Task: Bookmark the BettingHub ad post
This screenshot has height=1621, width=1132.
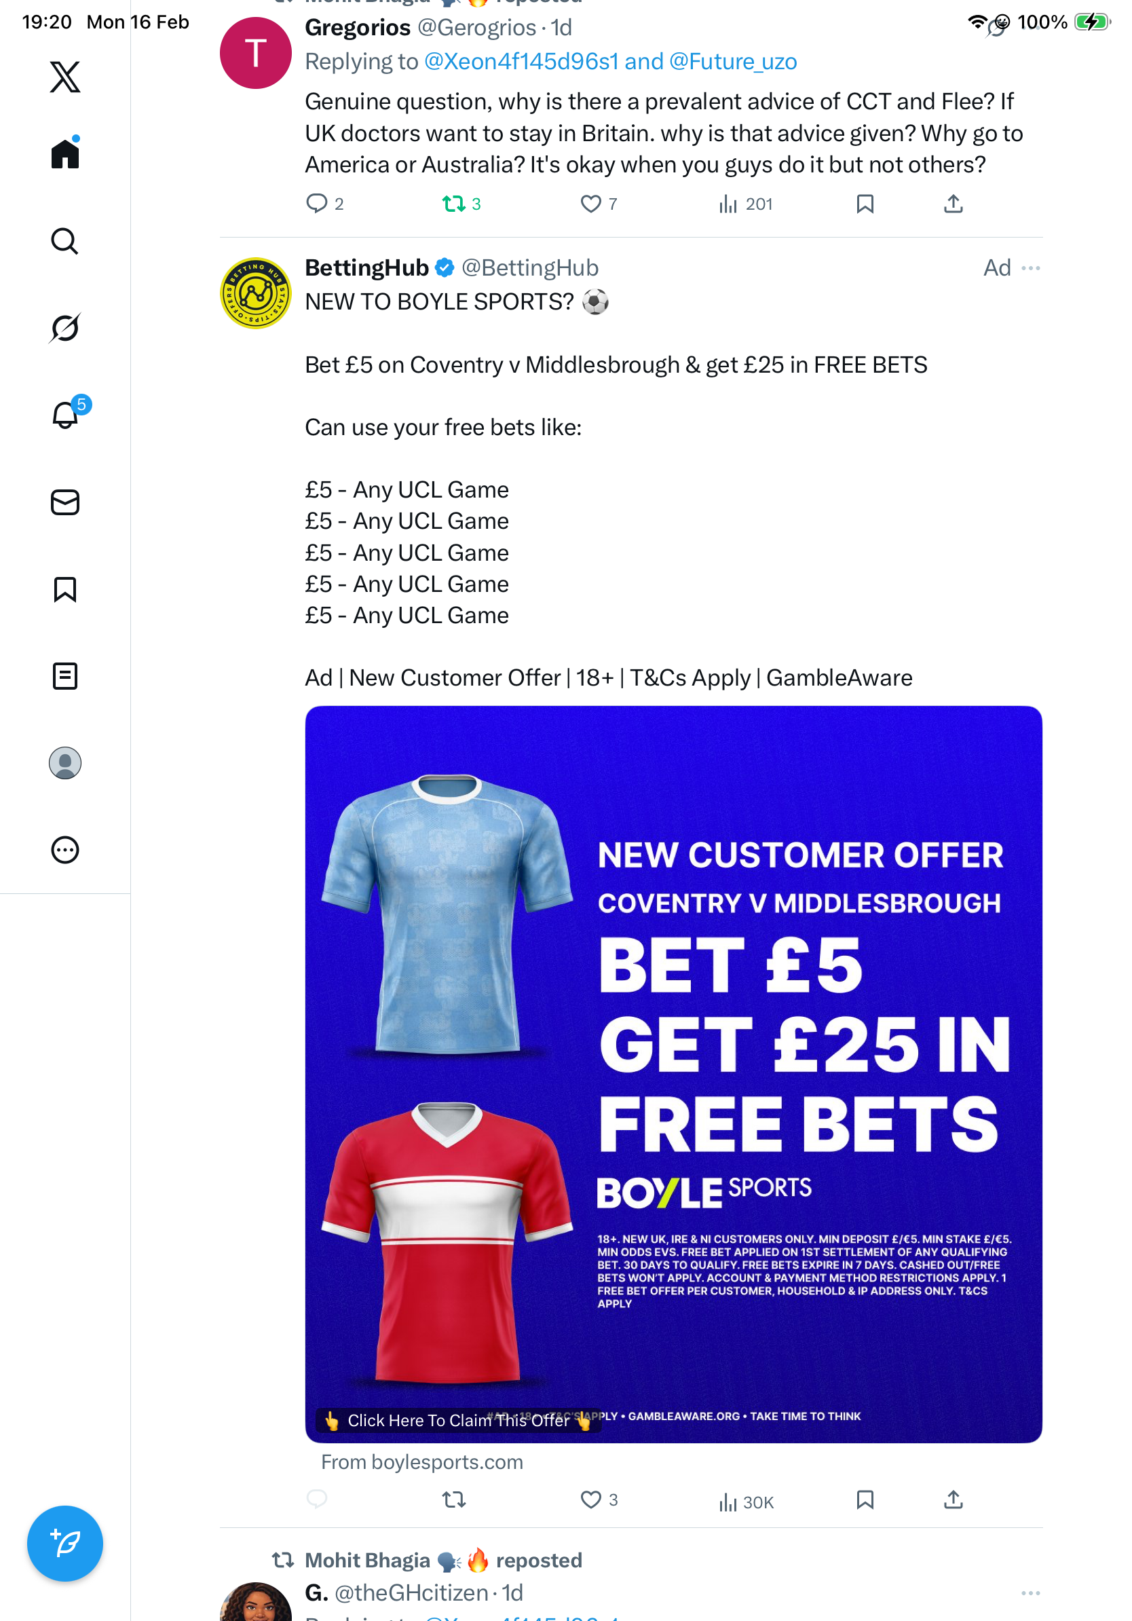Action: (x=865, y=1499)
